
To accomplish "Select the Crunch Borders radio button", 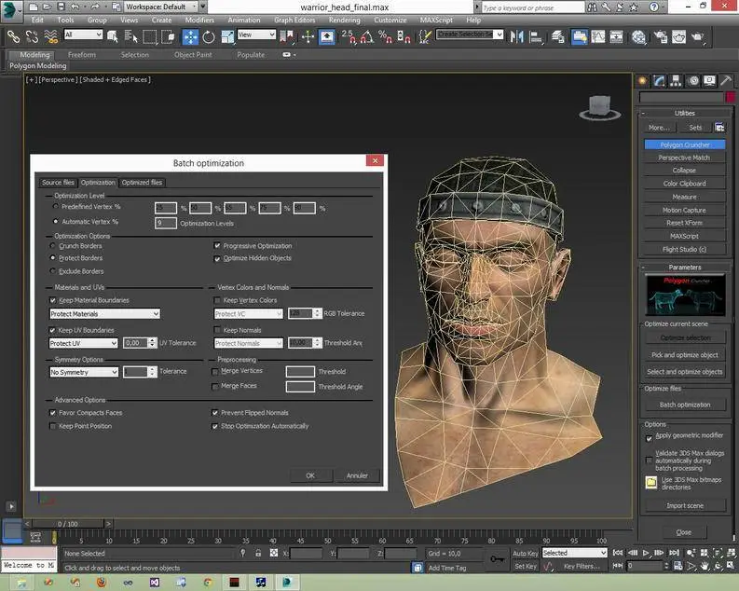I will (53, 245).
